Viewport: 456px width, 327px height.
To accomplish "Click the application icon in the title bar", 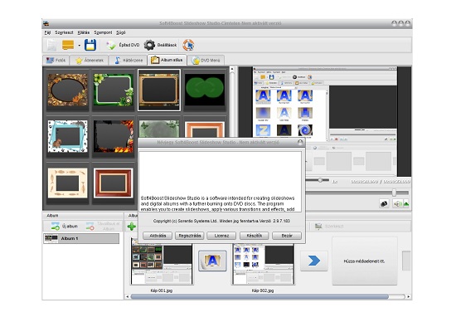I will tap(46, 23).
